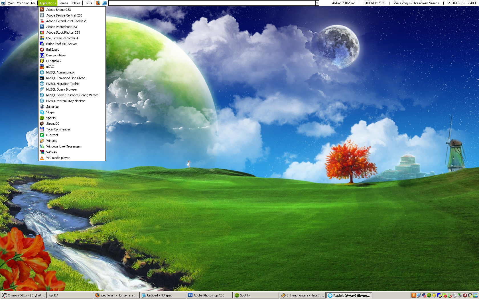Click the Safely Remove Hardware tray icon
Viewport: 479px width, 299px height.
click(460, 295)
